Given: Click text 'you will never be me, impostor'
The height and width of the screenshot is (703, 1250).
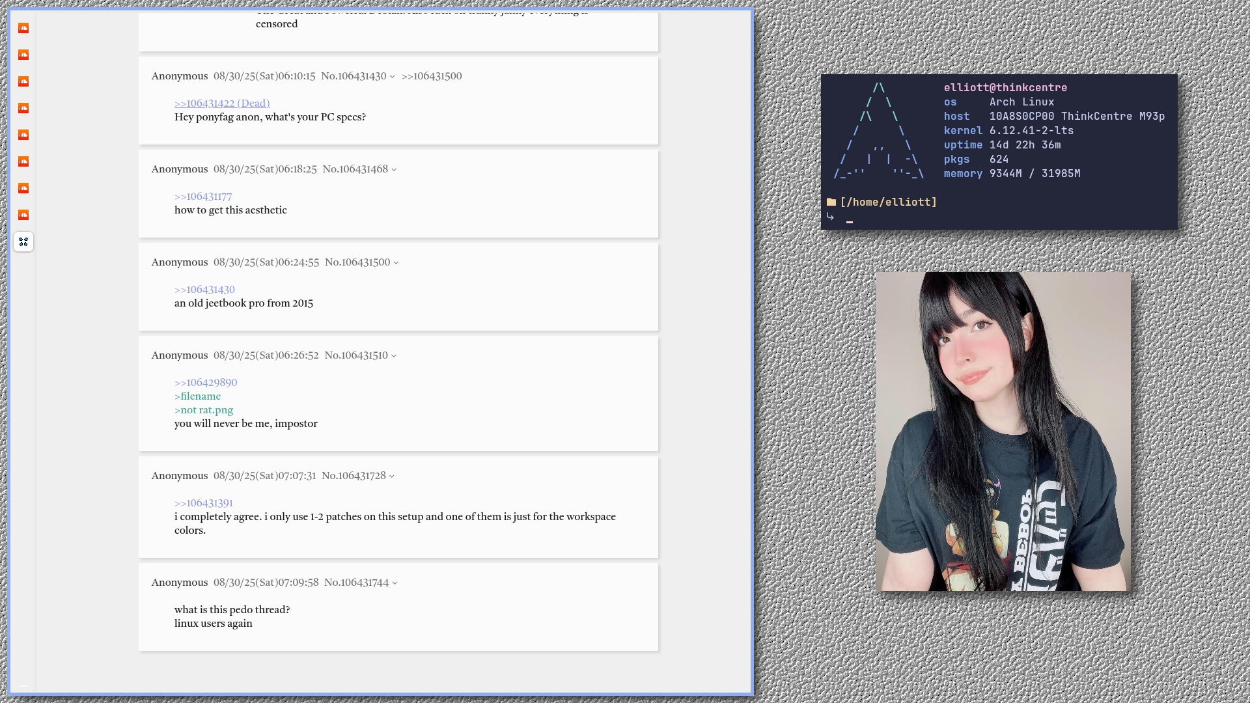Looking at the screenshot, I should (246, 424).
